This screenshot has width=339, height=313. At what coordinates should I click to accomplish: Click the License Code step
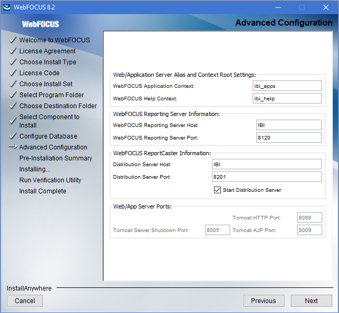click(39, 73)
